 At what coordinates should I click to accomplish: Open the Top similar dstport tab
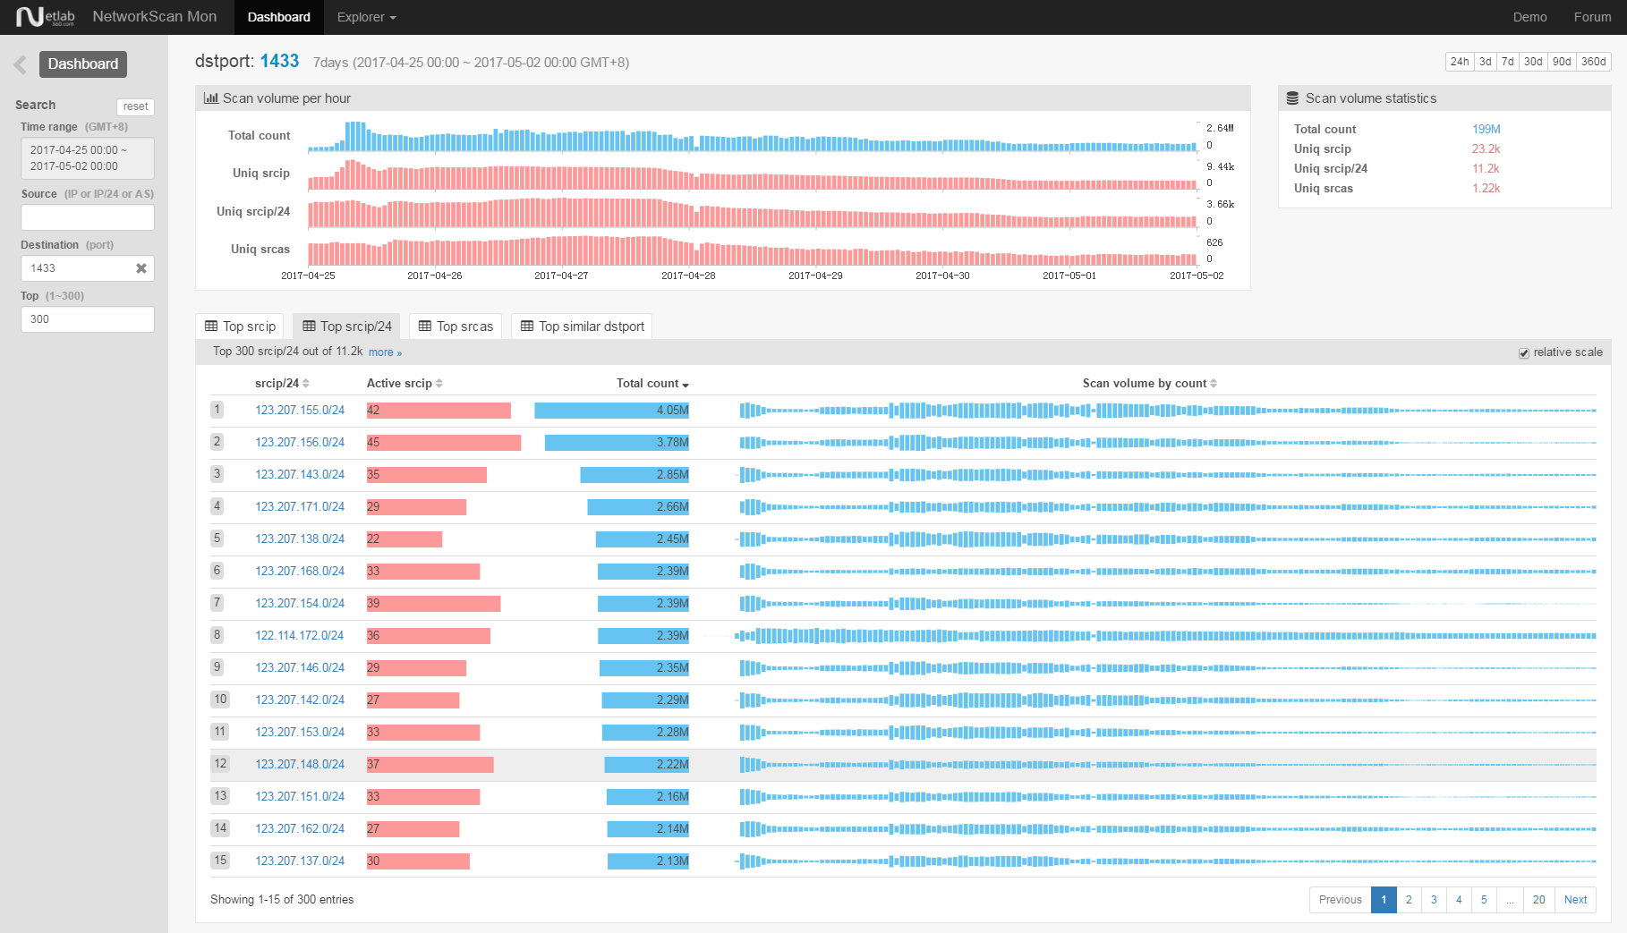coord(582,327)
